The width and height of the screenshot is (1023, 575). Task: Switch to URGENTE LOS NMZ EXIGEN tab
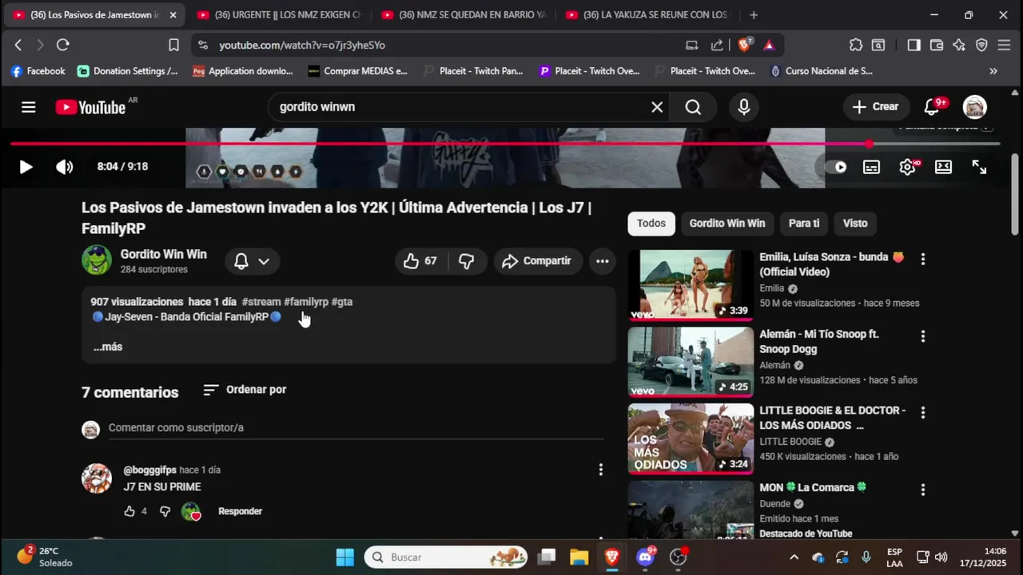(278, 15)
